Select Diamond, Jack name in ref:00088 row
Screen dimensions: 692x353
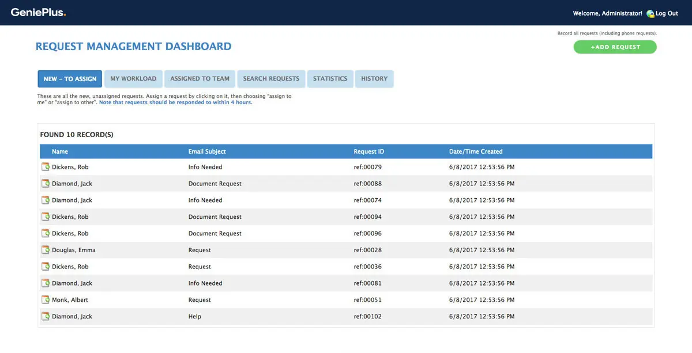72,184
